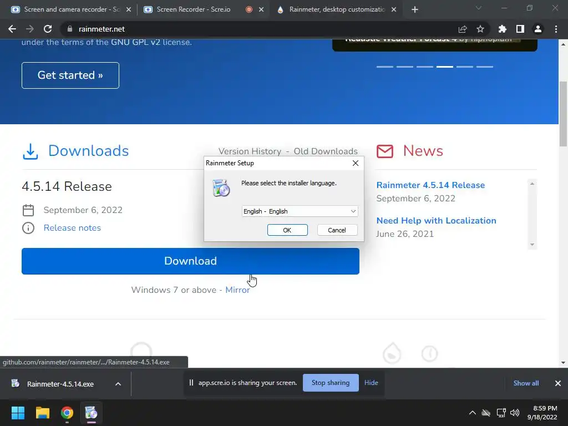Image resolution: width=568 pixels, height=426 pixels.
Task: Open the Chrome extensions puzzle icon
Action: (503, 29)
